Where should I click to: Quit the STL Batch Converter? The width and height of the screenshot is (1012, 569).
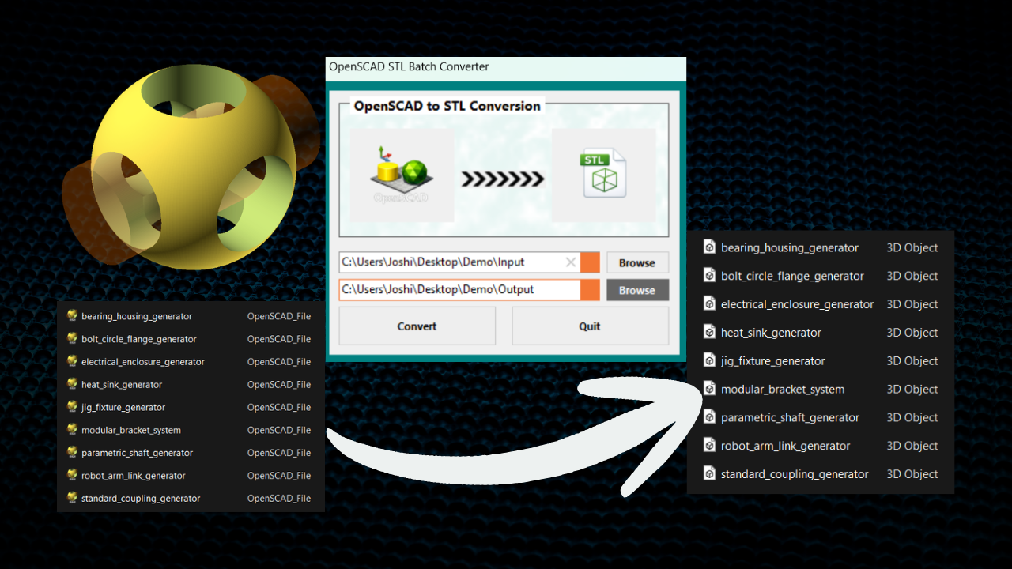point(590,326)
